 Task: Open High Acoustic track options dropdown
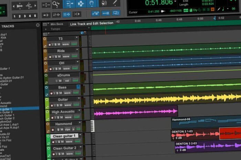[79, 110]
